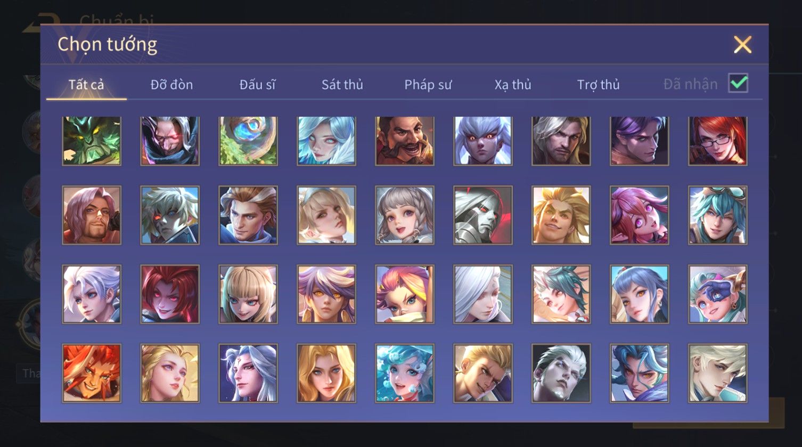This screenshot has width=802, height=447.
Task: Pick the pink-haired chibi girl hero
Action: coord(640,215)
